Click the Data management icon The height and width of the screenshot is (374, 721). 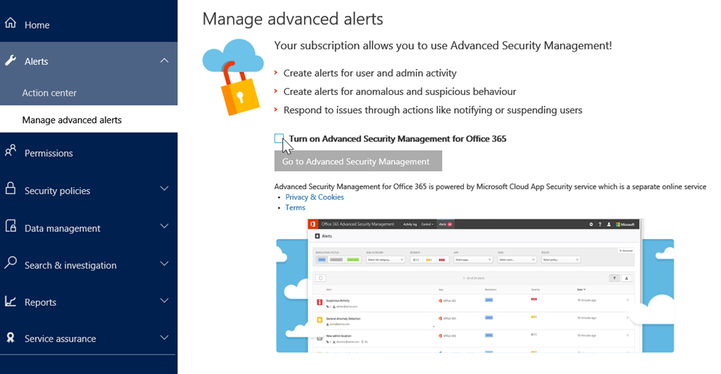pyautogui.click(x=11, y=227)
